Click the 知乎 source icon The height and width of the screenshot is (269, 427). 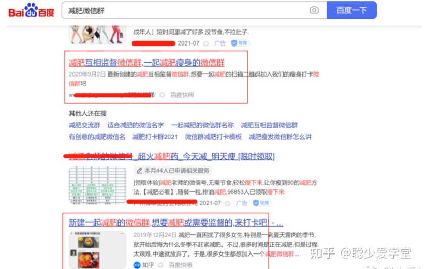[137, 265]
